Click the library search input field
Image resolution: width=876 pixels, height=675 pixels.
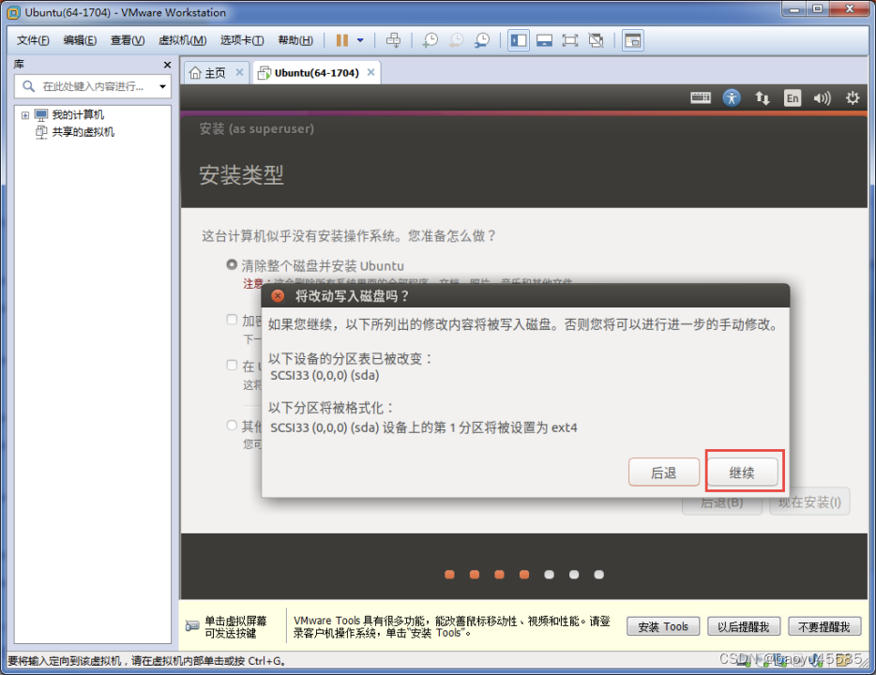pos(92,86)
